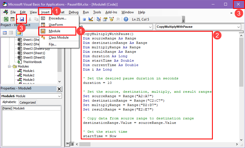Image resolution: width=245 pixels, height=148 pixels.
Task: Click the blue Help question mark icon
Action: coord(126,19)
